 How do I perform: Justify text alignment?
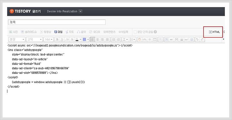pyautogui.click(x=107, y=39)
